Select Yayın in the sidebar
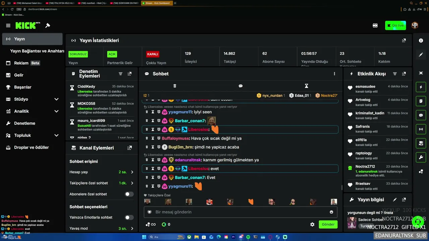The width and height of the screenshot is (429, 241). (x=32, y=39)
